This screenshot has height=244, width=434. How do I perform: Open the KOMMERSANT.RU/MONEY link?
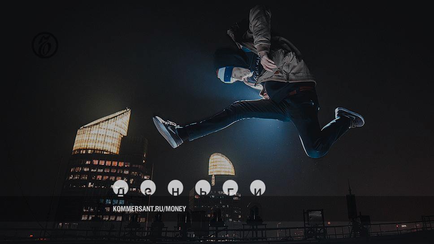149,209
